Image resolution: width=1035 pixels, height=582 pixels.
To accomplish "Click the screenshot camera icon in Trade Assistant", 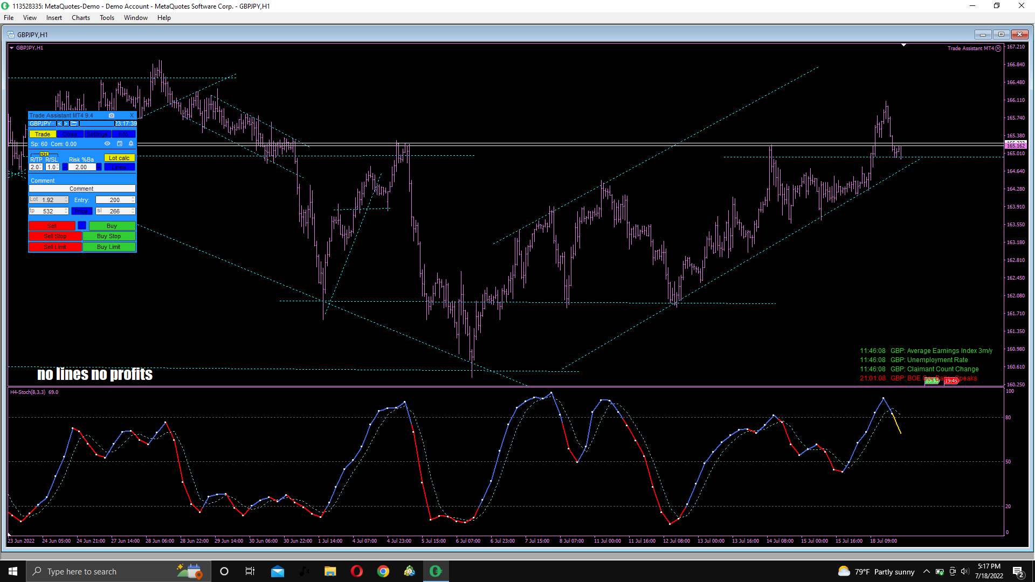I will click(x=112, y=115).
